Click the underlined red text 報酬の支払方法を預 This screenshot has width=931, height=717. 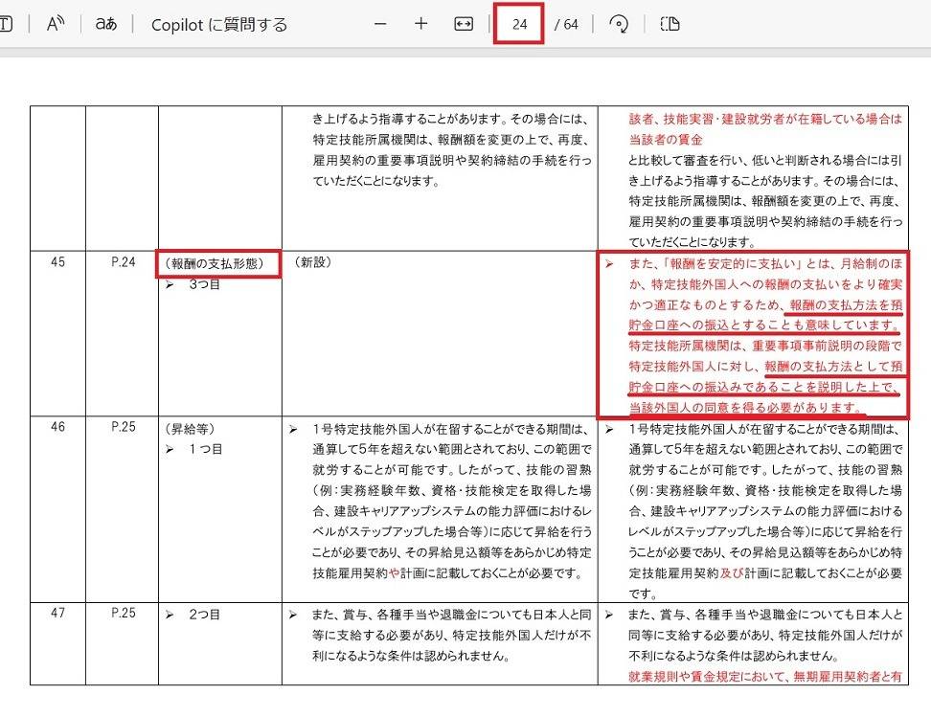pyautogui.click(x=845, y=306)
